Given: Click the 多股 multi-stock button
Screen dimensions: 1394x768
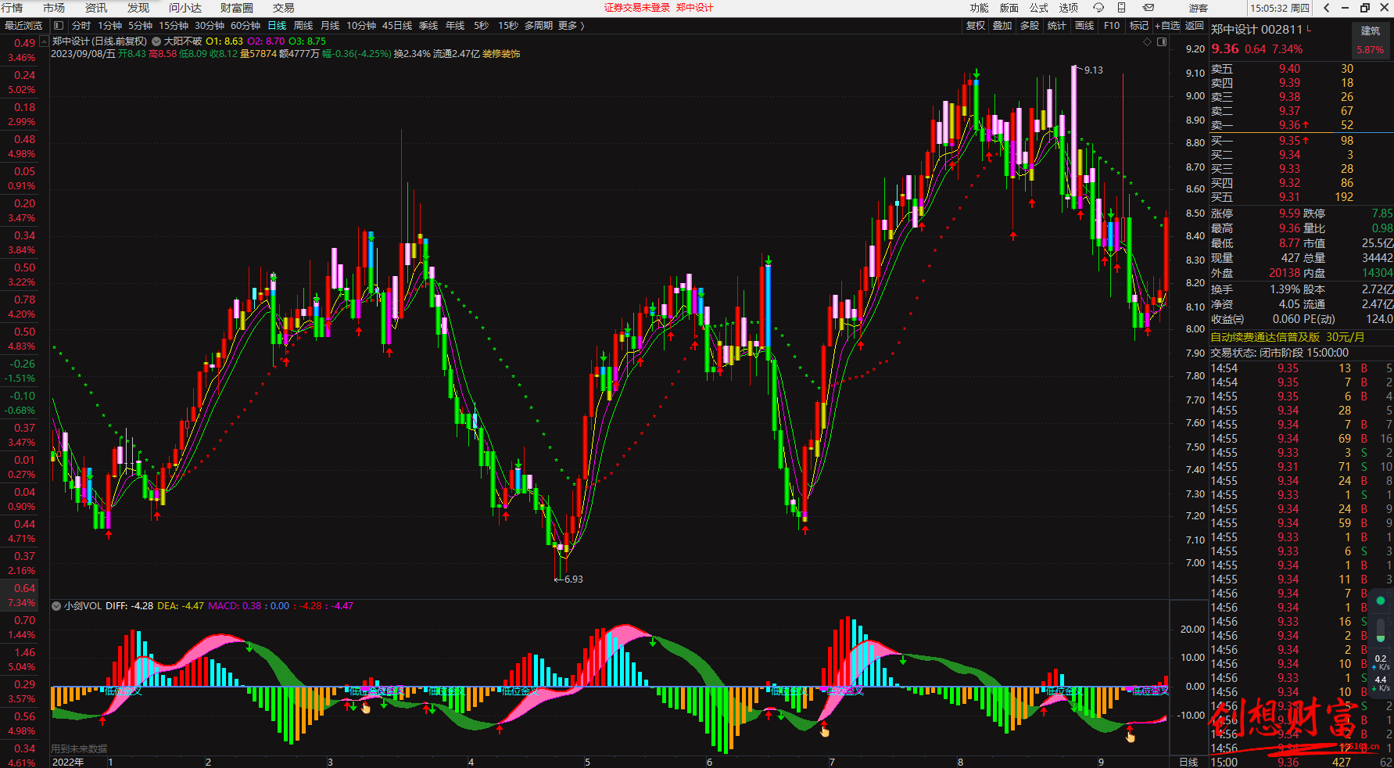Looking at the screenshot, I should click(1030, 26).
